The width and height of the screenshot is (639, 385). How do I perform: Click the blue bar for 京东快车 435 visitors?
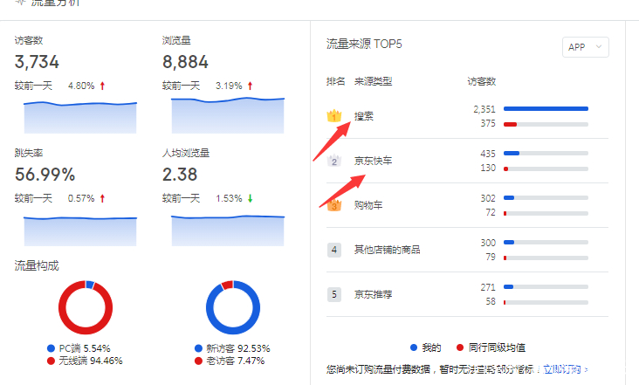pos(512,153)
